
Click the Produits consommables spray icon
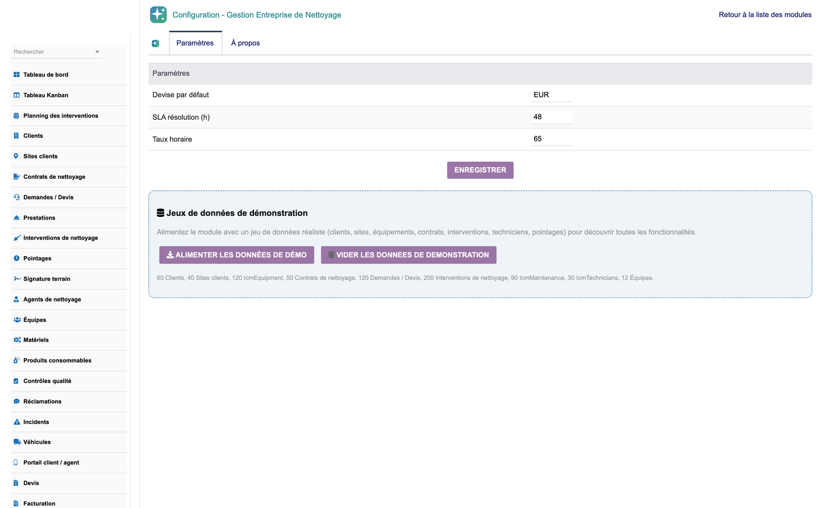click(16, 360)
